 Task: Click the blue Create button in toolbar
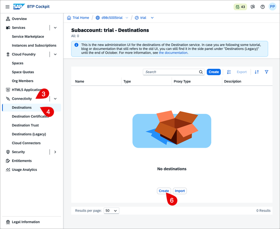[x=214, y=72]
